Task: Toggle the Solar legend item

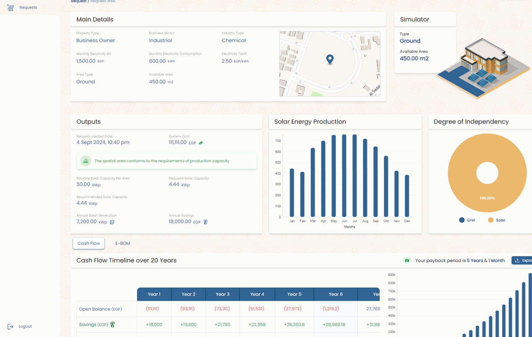Action: [496, 220]
